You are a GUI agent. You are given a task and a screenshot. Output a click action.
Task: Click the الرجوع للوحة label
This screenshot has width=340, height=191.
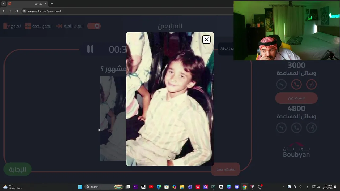pos(42,26)
